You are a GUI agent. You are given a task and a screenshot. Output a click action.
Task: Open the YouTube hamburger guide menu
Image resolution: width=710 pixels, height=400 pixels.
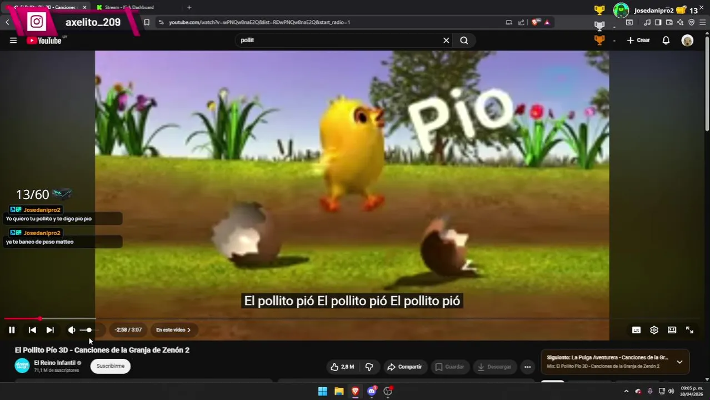tap(13, 40)
